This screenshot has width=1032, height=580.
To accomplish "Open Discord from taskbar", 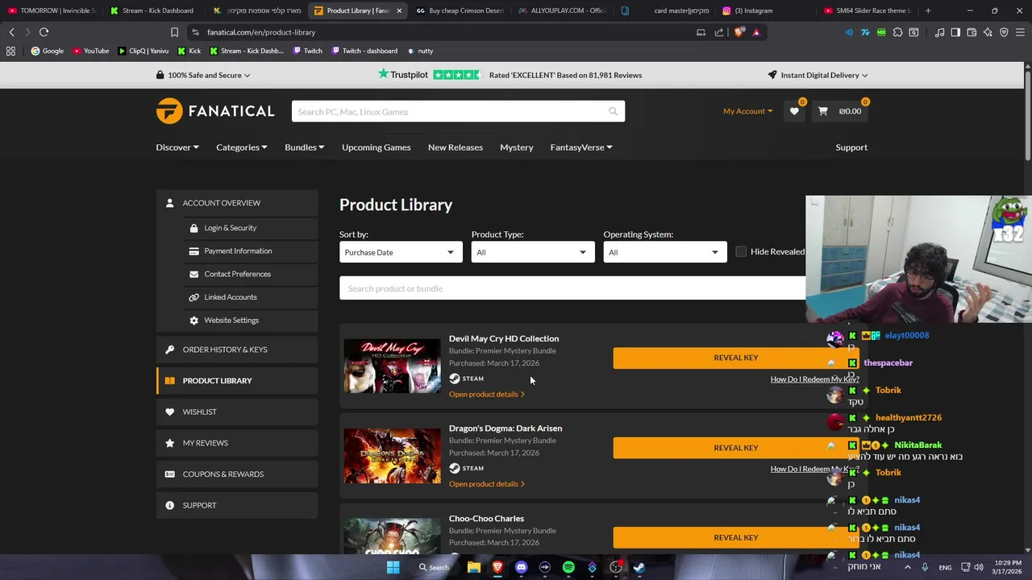I will 521,567.
